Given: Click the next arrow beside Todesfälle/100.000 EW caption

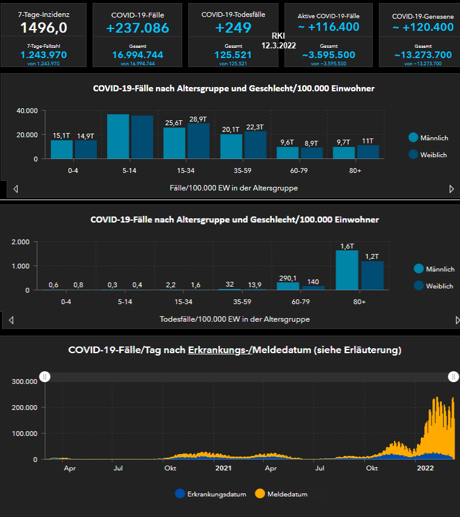Looking at the screenshot, I should tap(458, 320).
